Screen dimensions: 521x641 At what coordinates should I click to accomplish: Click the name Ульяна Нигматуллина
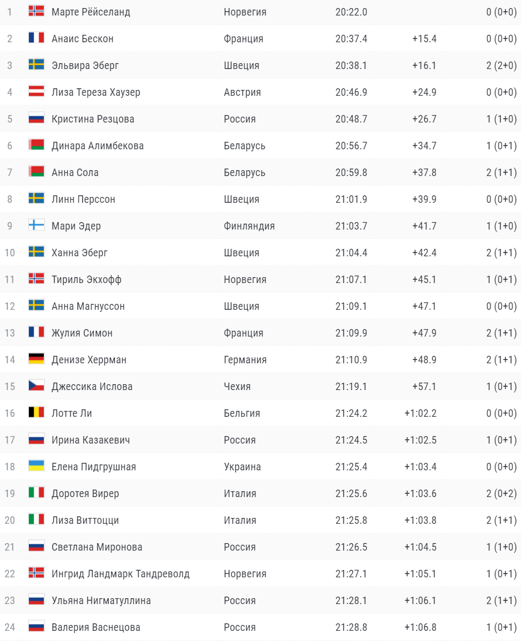coord(101,600)
